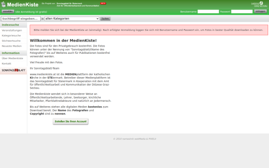The image size is (269, 168).
Task: Click Erstellen Sie Ihren Account button
Action: [70, 121]
